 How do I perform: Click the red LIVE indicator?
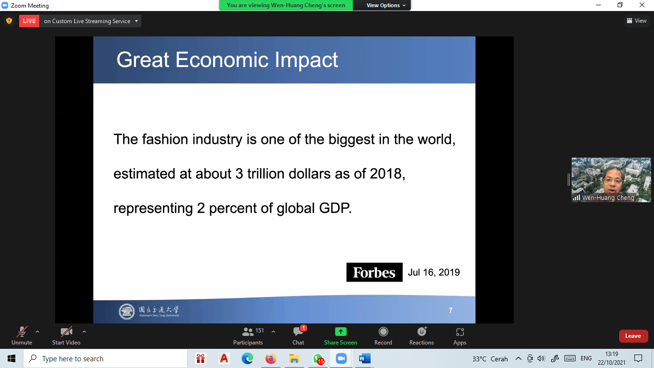pyautogui.click(x=29, y=21)
